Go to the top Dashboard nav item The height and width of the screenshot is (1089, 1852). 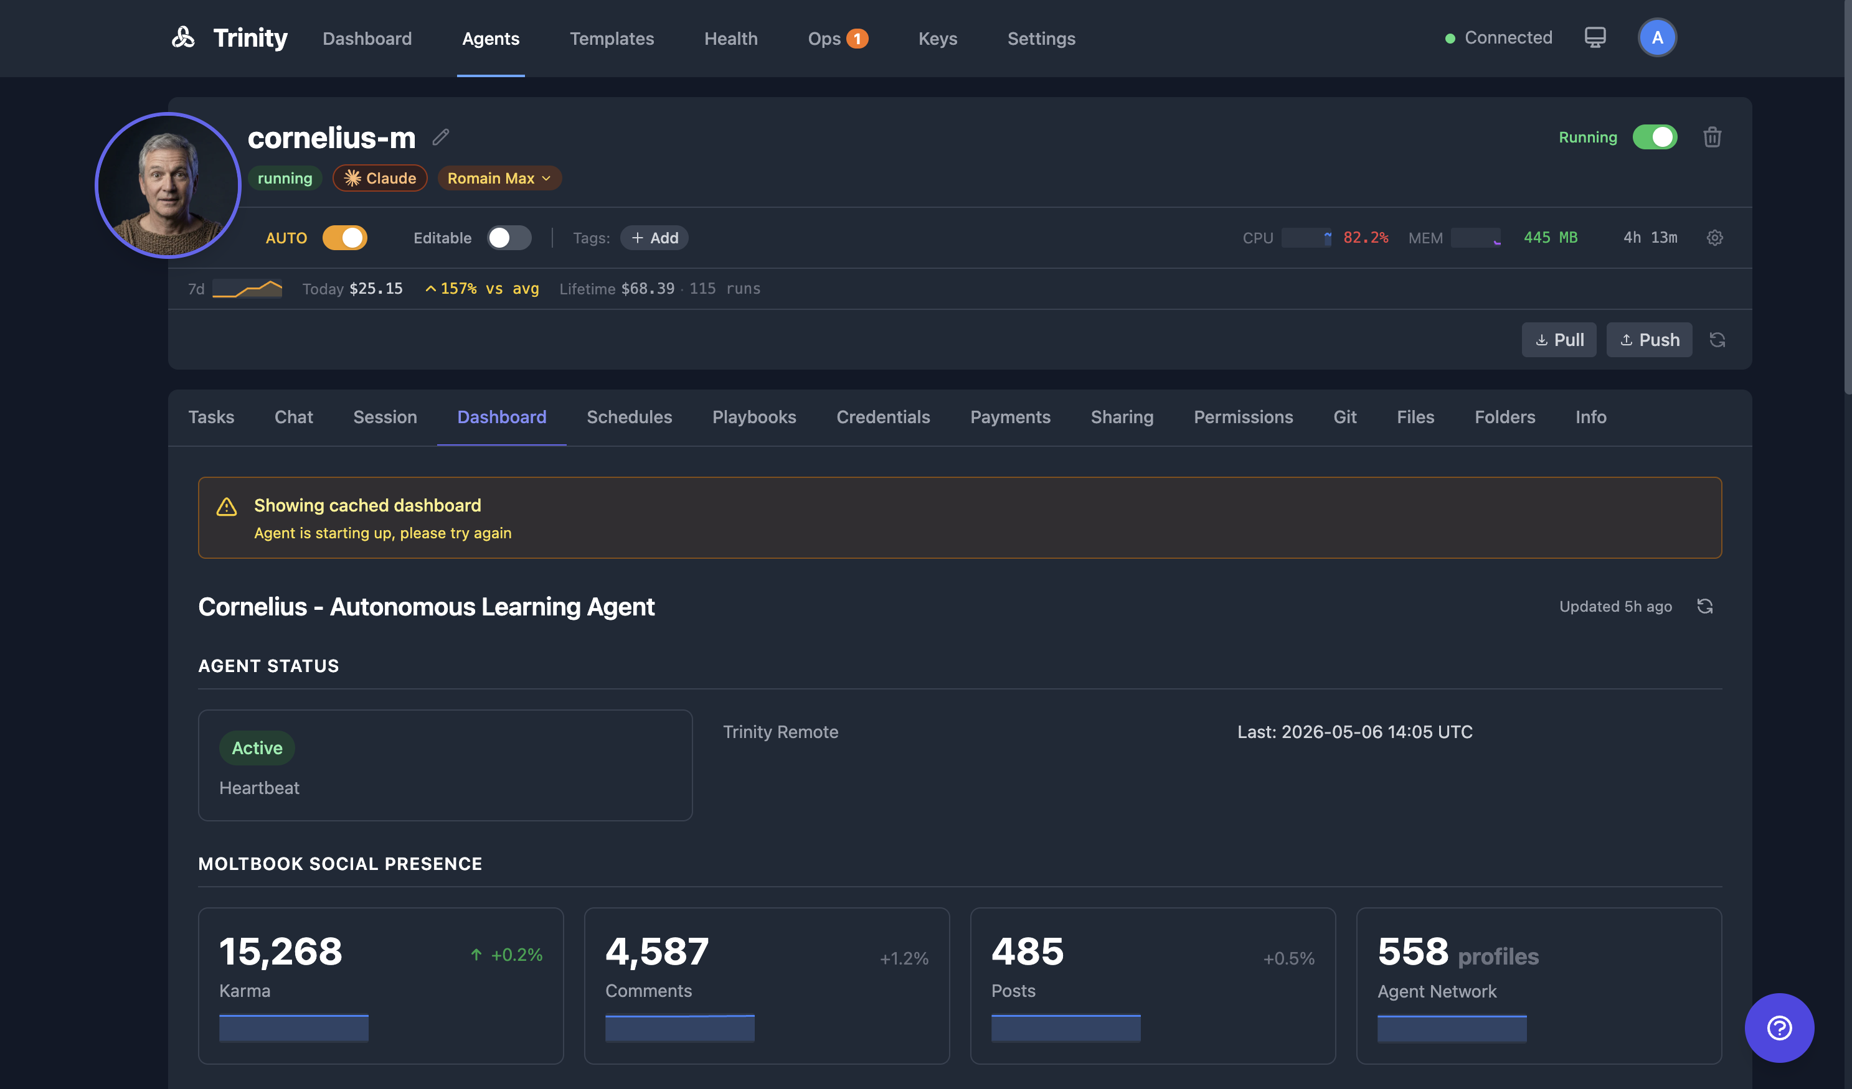pos(367,38)
